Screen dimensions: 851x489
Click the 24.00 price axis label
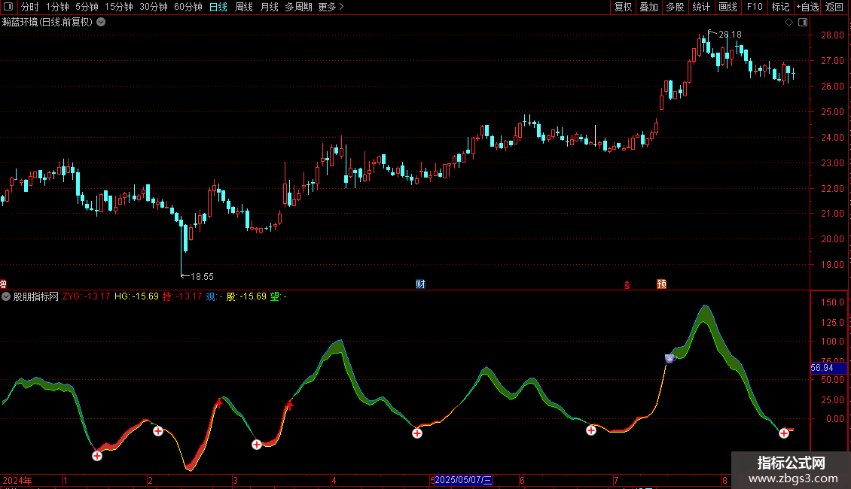(833, 137)
